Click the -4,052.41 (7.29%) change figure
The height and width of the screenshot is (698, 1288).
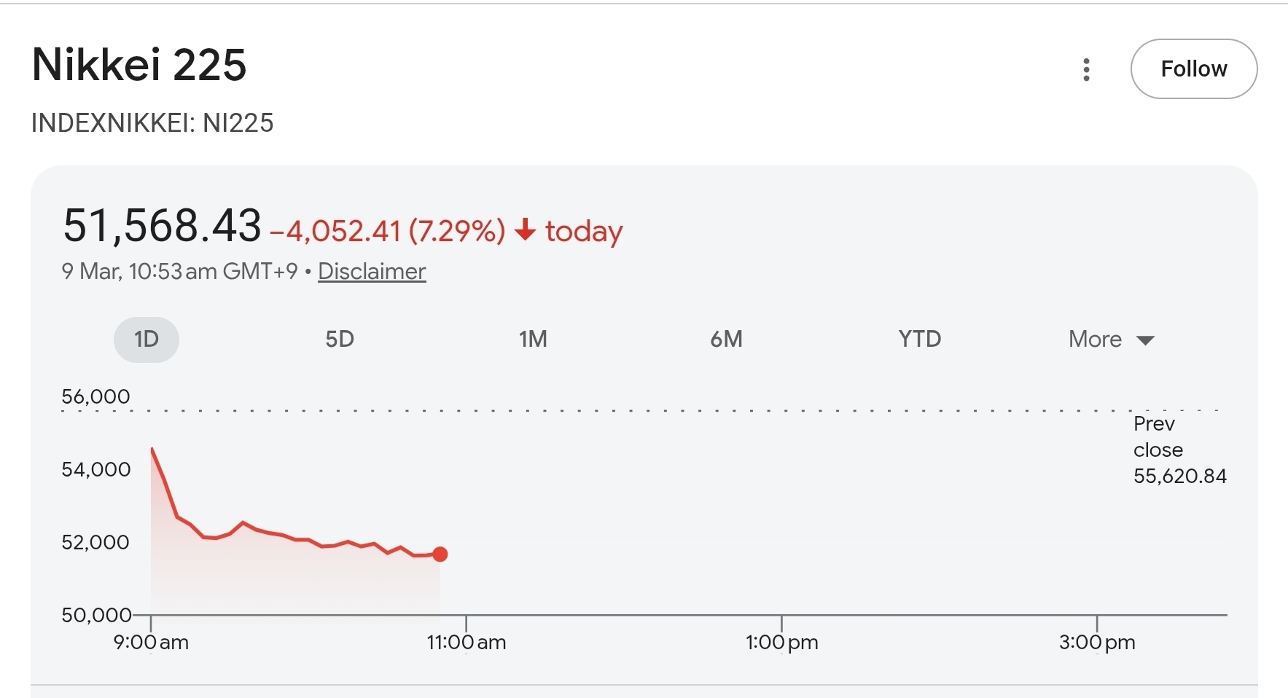coord(387,231)
